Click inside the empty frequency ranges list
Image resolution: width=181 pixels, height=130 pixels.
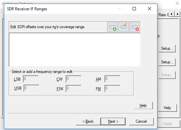75,50
